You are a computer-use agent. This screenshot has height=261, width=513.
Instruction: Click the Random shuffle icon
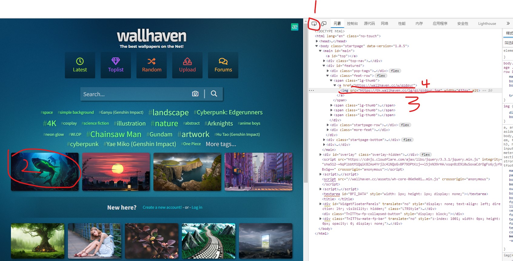[x=152, y=61]
